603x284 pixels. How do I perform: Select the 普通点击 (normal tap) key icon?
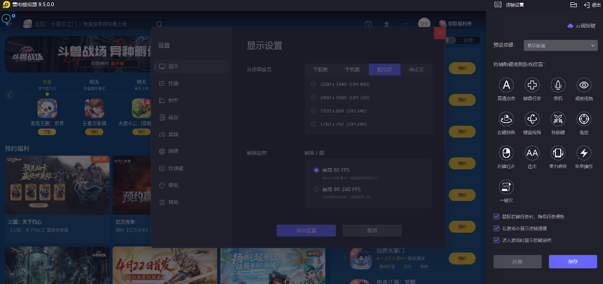pos(506,85)
